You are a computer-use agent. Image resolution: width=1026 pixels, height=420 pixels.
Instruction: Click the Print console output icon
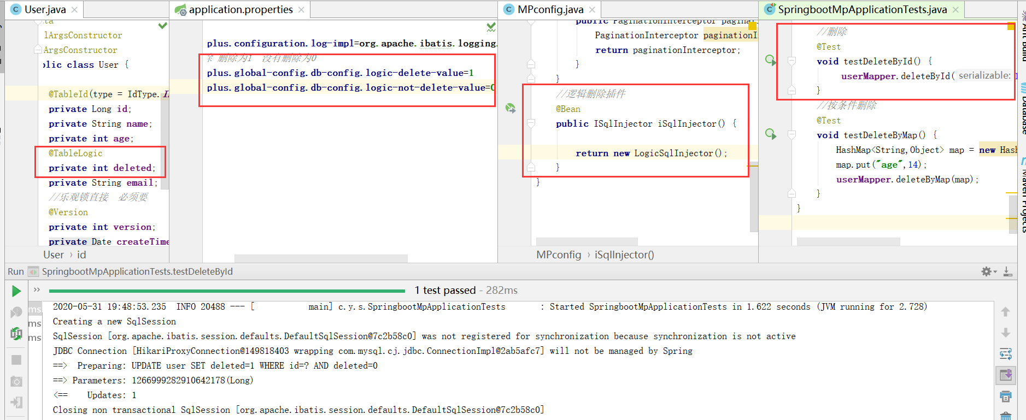pos(1005,397)
